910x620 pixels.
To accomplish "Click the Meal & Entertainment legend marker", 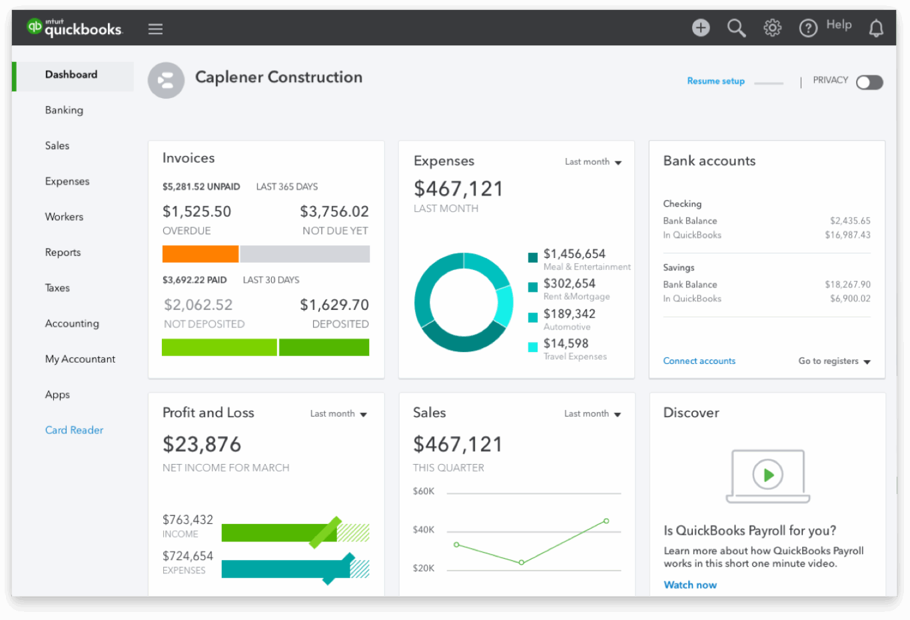I will (532, 257).
